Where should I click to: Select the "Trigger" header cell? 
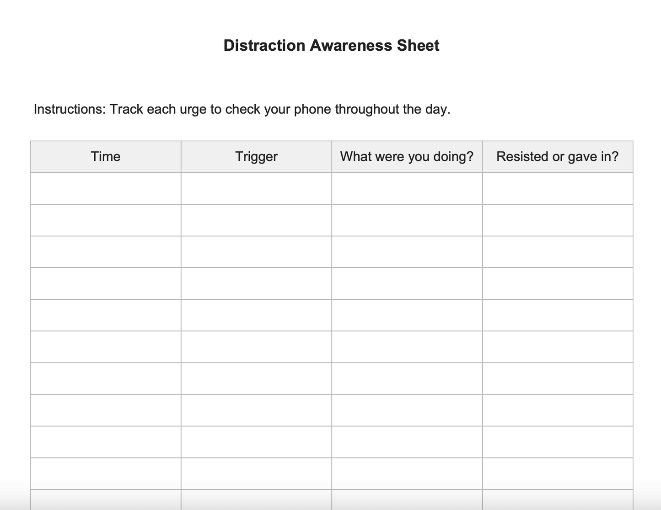[256, 157]
